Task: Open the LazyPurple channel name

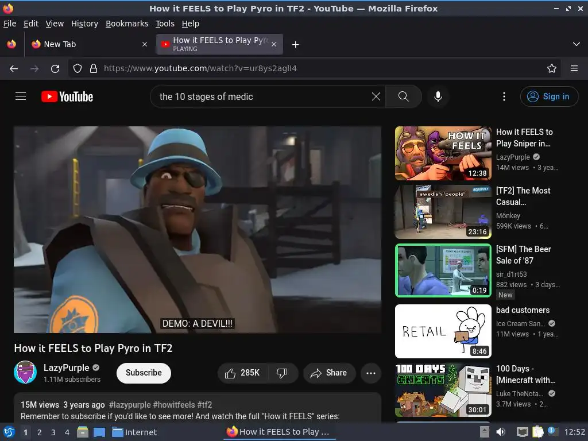Action: point(67,367)
